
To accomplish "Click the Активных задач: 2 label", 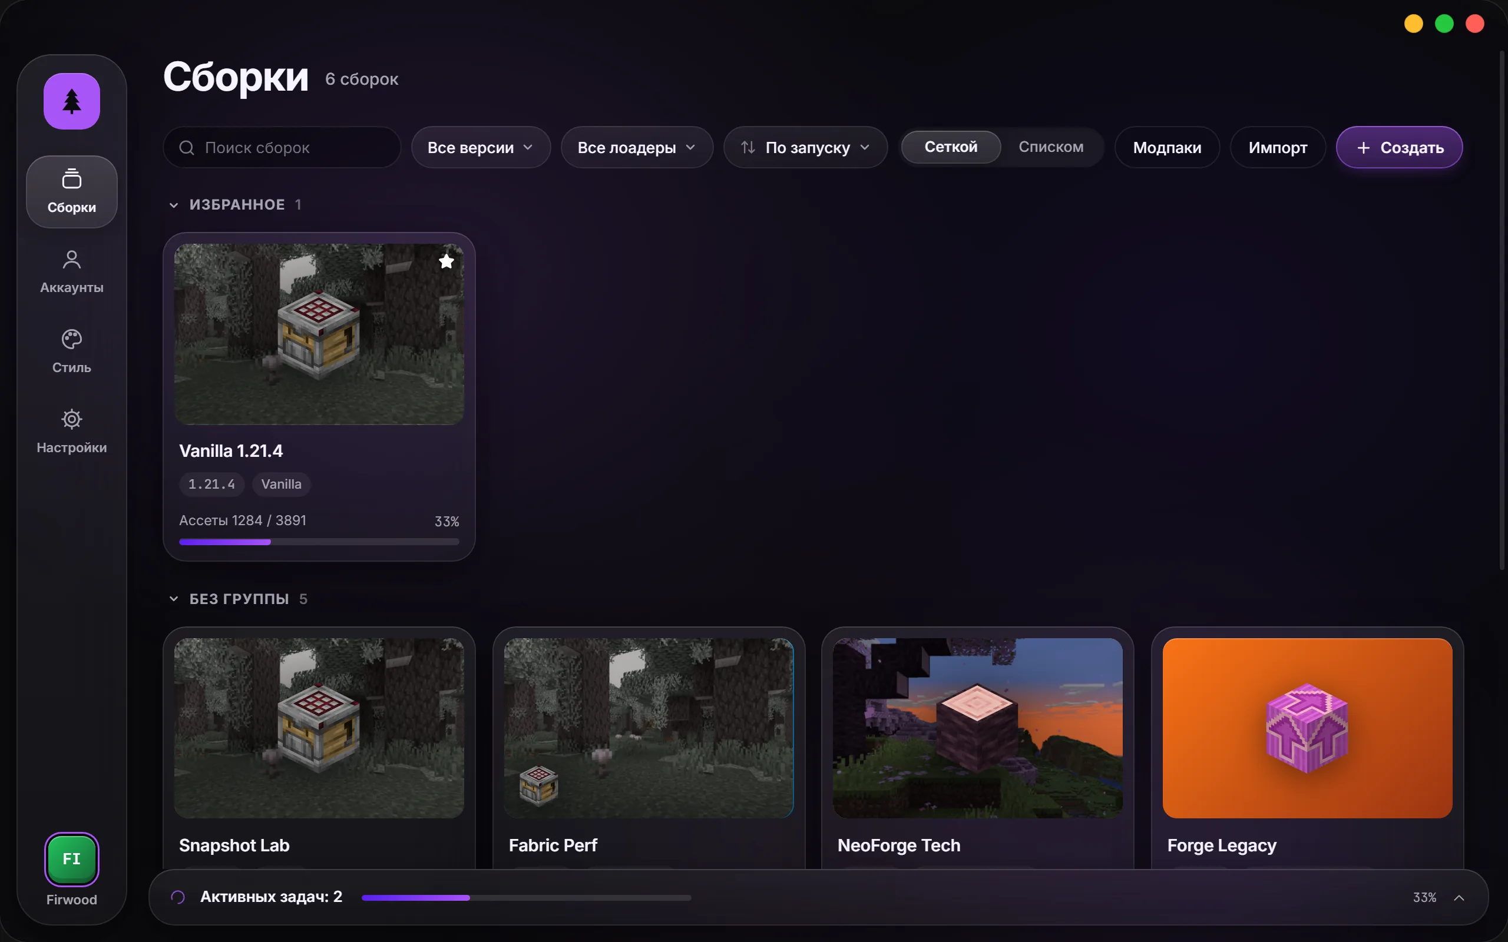I will [271, 897].
